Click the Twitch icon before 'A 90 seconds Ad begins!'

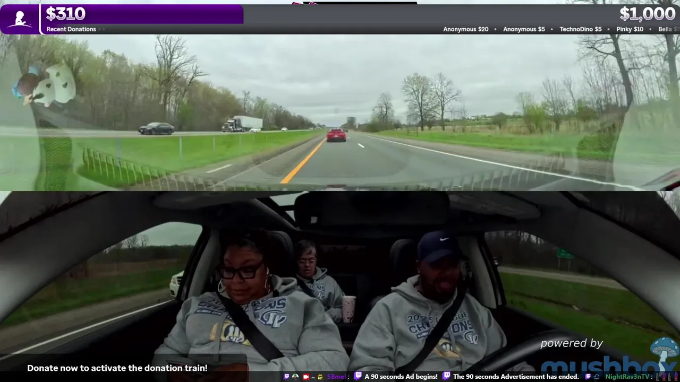pyautogui.click(x=358, y=377)
